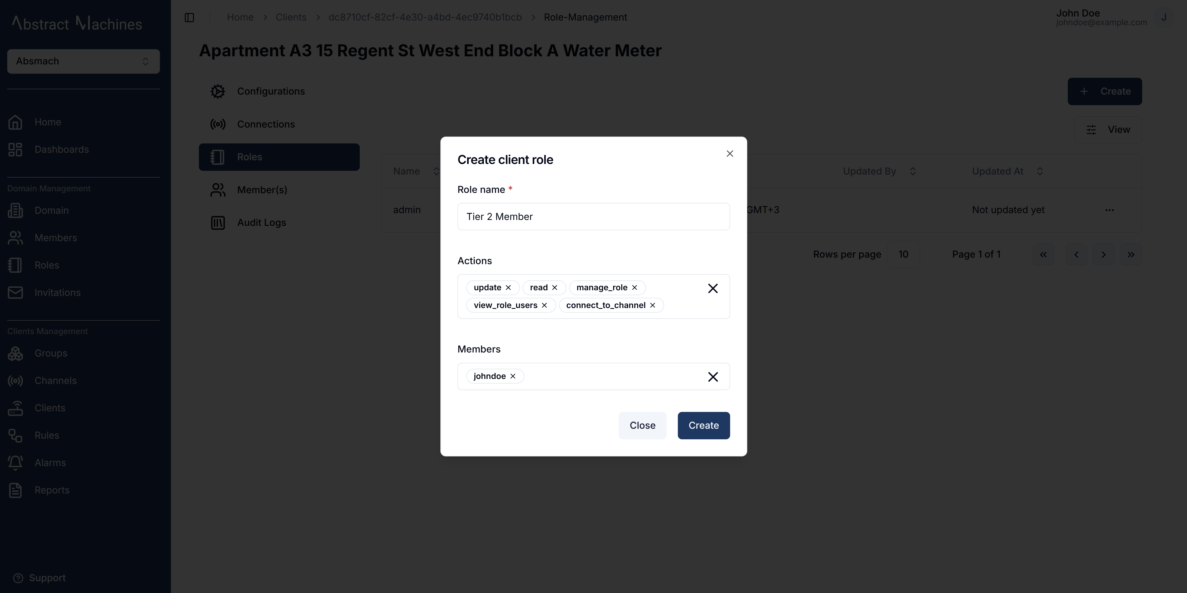The image size is (1187, 593).
Task: Clear all selected Members
Action: [x=712, y=377]
